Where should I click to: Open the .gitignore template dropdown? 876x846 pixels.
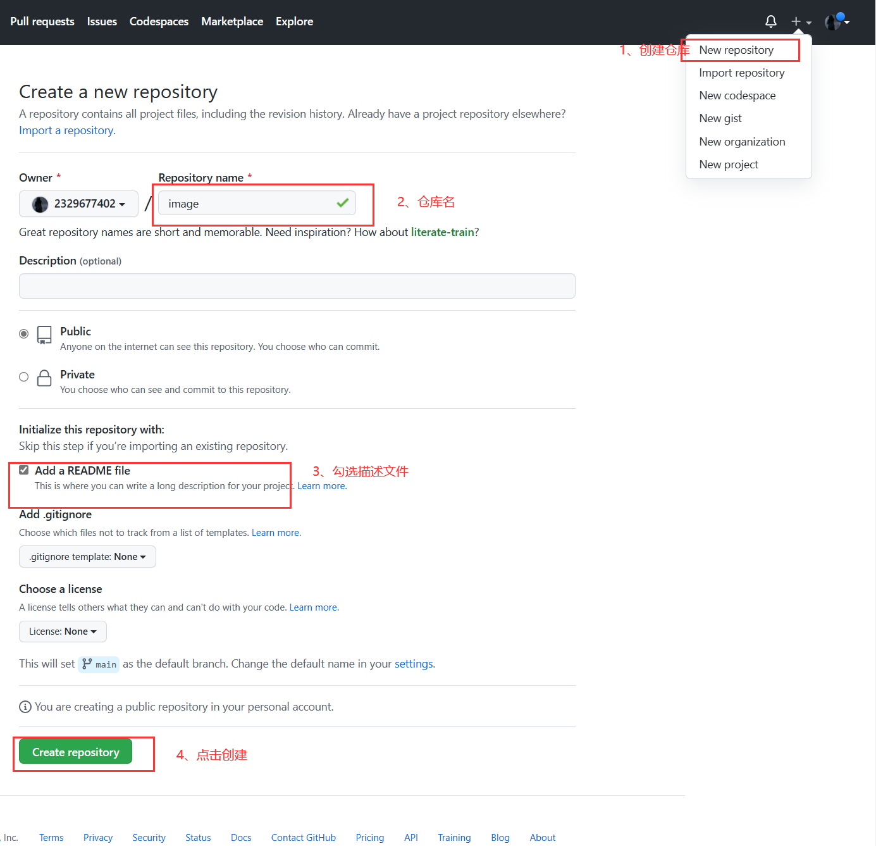pyautogui.click(x=87, y=557)
